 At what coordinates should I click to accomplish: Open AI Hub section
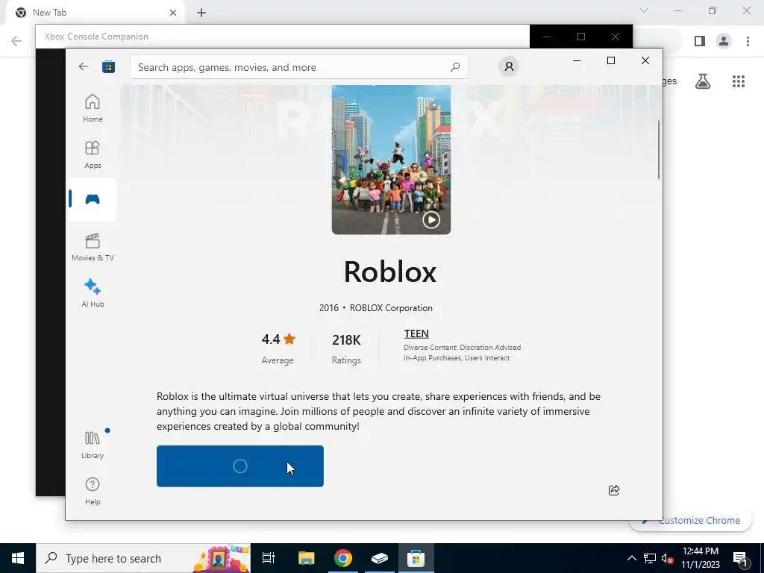pos(93,293)
